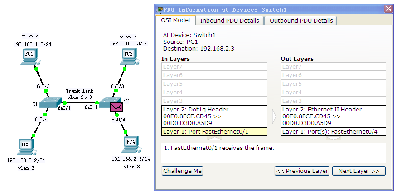Click 'FastEthernet0/1 receives the frame' text
This screenshot has height=195, width=397.
tap(223, 149)
